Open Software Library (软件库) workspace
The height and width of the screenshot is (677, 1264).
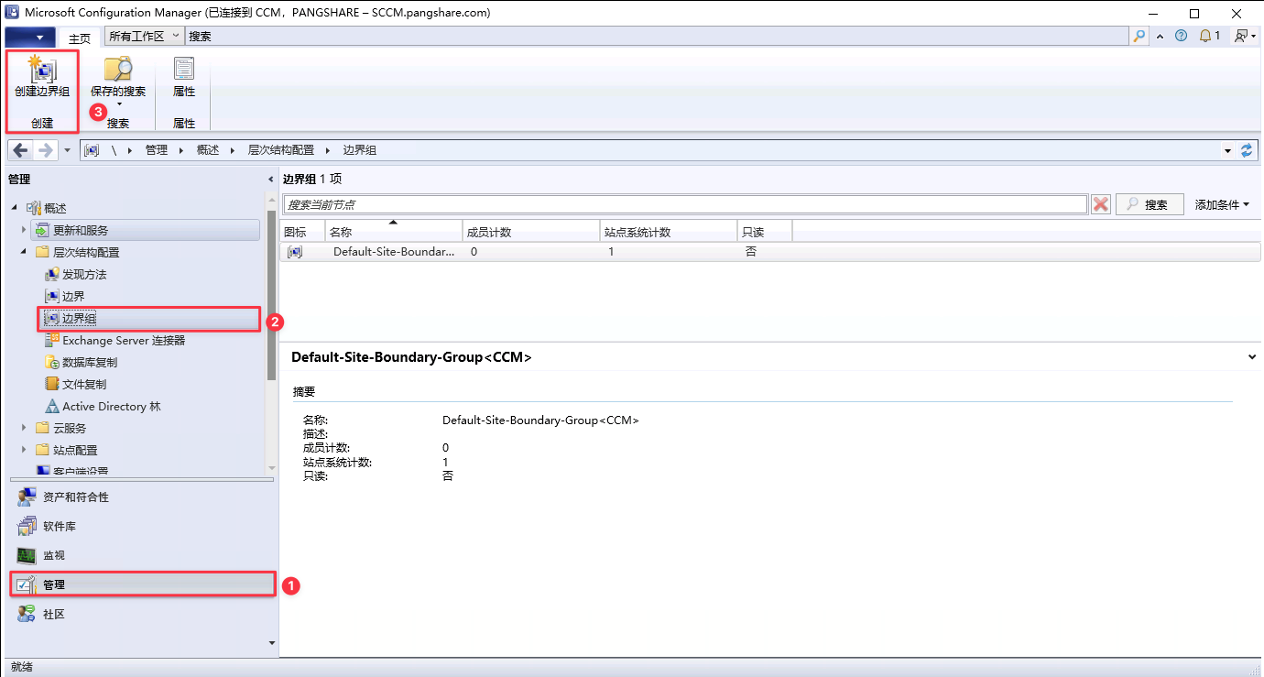[x=141, y=526]
